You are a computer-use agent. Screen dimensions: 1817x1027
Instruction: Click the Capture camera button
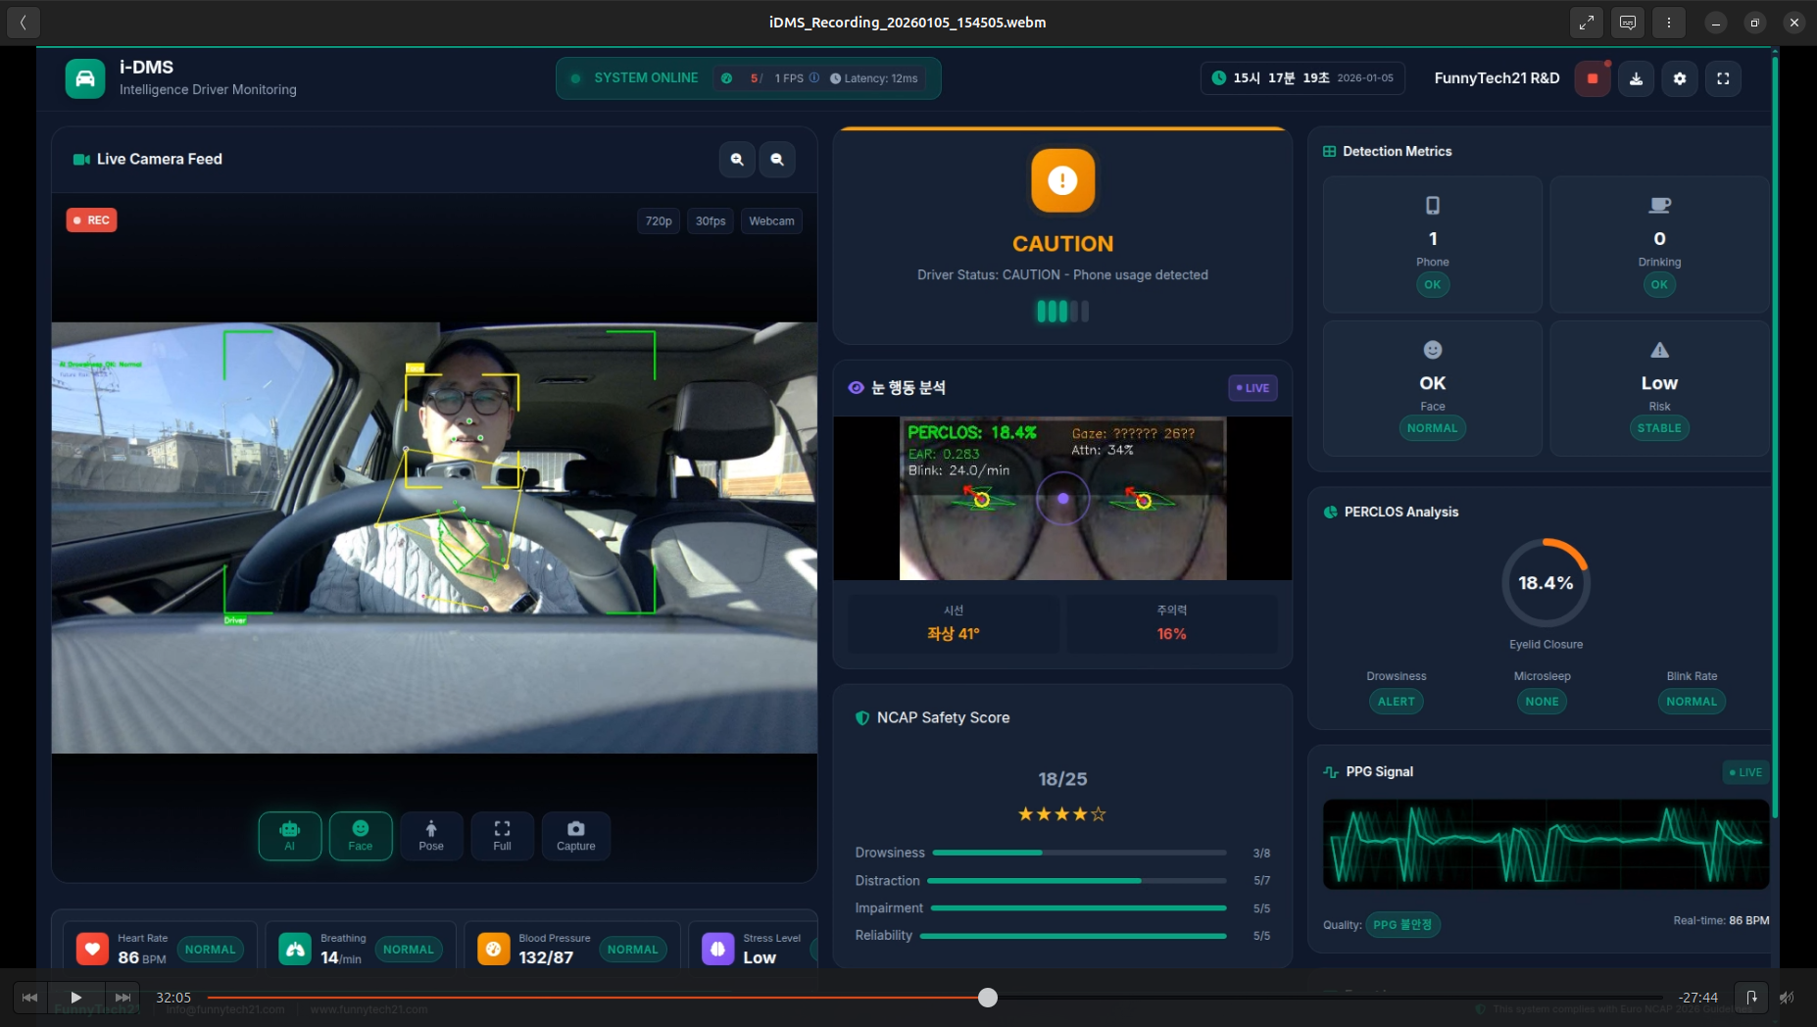click(575, 836)
